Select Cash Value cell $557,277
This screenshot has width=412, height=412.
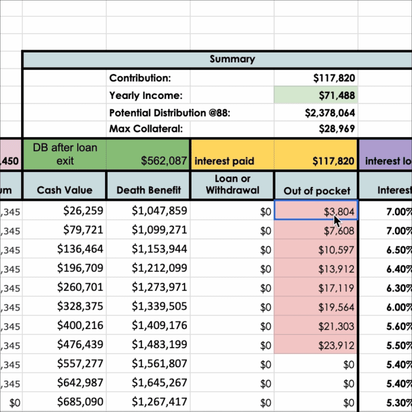coord(65,364)
